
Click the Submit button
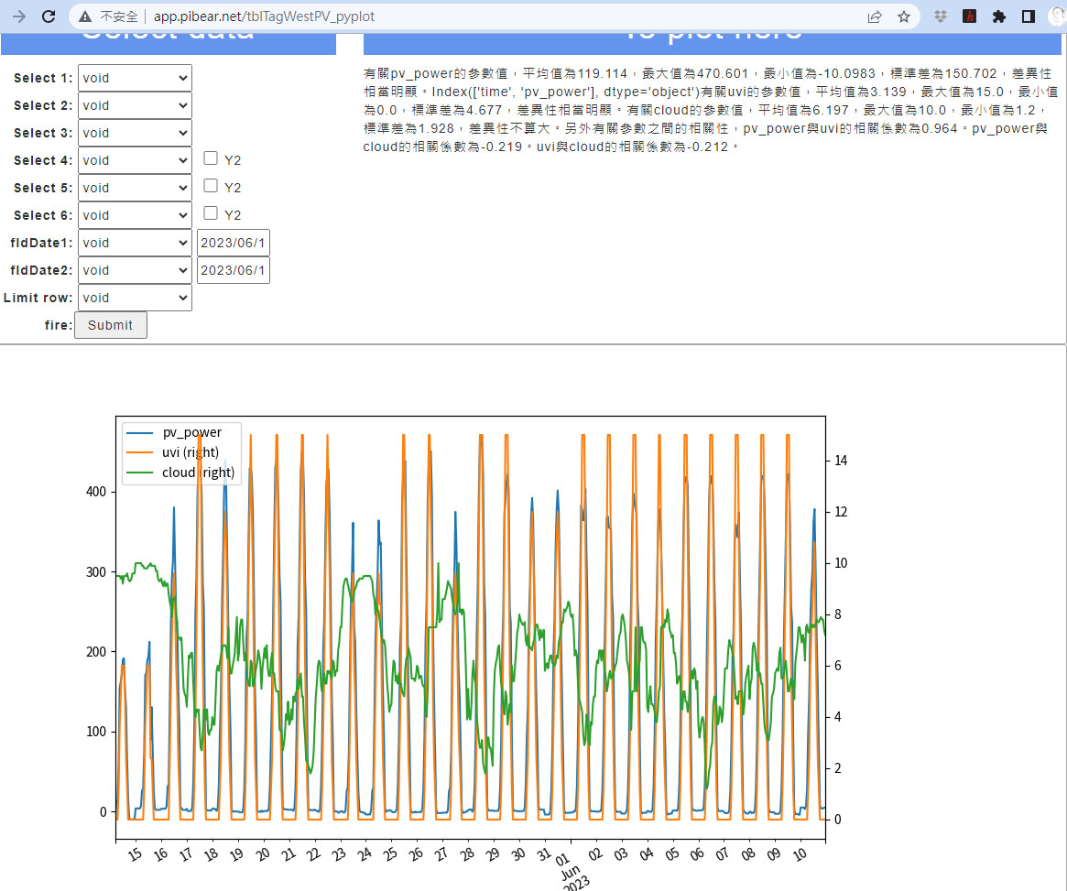tap(110, 325)
